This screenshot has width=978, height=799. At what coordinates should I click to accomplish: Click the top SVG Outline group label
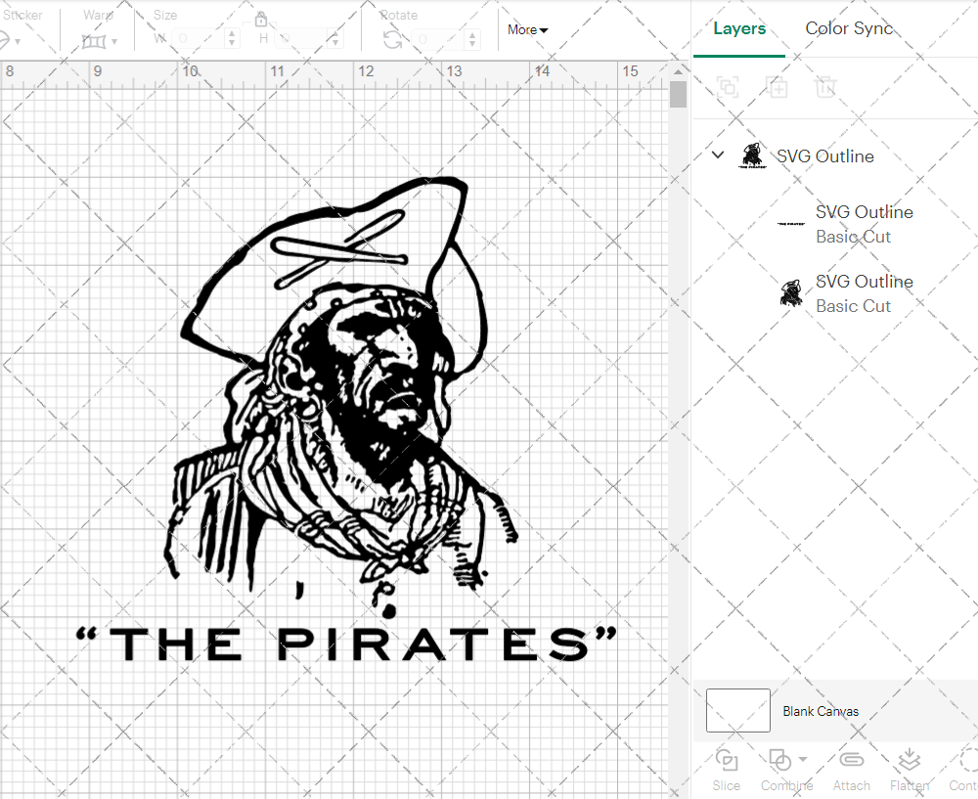[824, 155]
